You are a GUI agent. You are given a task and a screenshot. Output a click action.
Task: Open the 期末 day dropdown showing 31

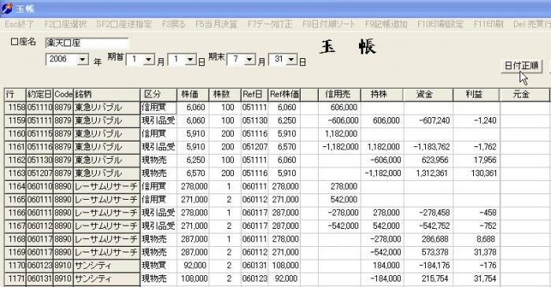coord(291,59)
